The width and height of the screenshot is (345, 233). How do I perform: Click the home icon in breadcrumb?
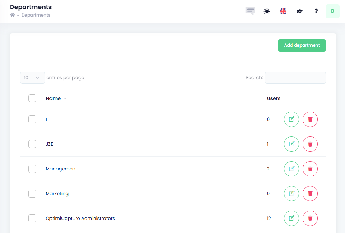13,15
